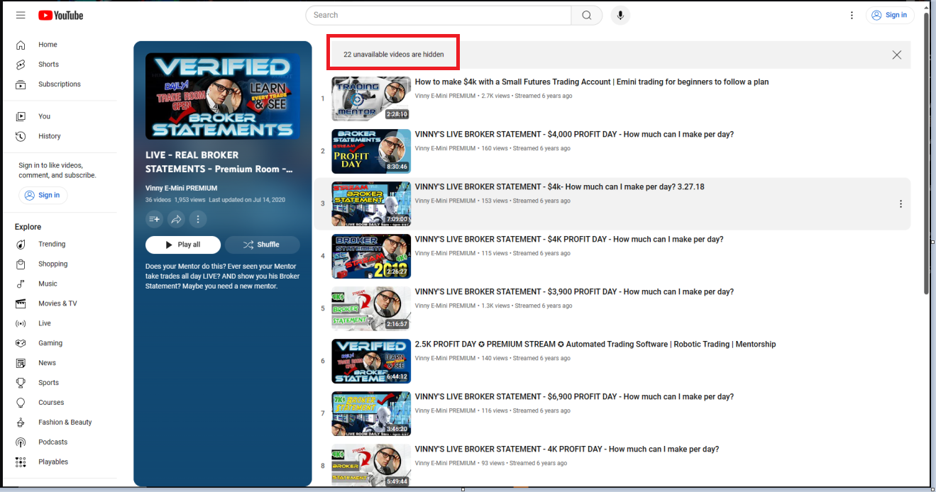
Task: Open '$4K PROFIT DAY' video title
Action: 569,240
